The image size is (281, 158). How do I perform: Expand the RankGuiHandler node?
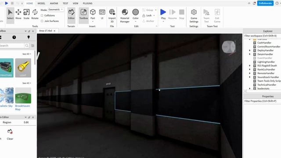250,69
